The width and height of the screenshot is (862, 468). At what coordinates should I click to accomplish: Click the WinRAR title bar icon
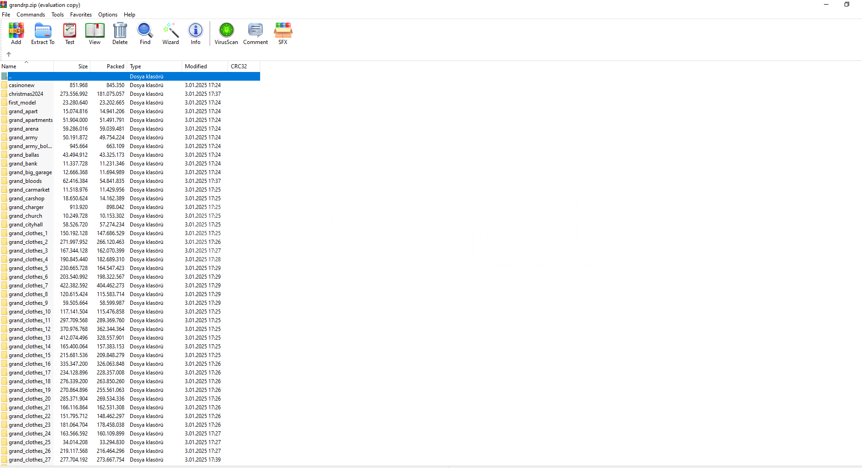pos(4,5)
